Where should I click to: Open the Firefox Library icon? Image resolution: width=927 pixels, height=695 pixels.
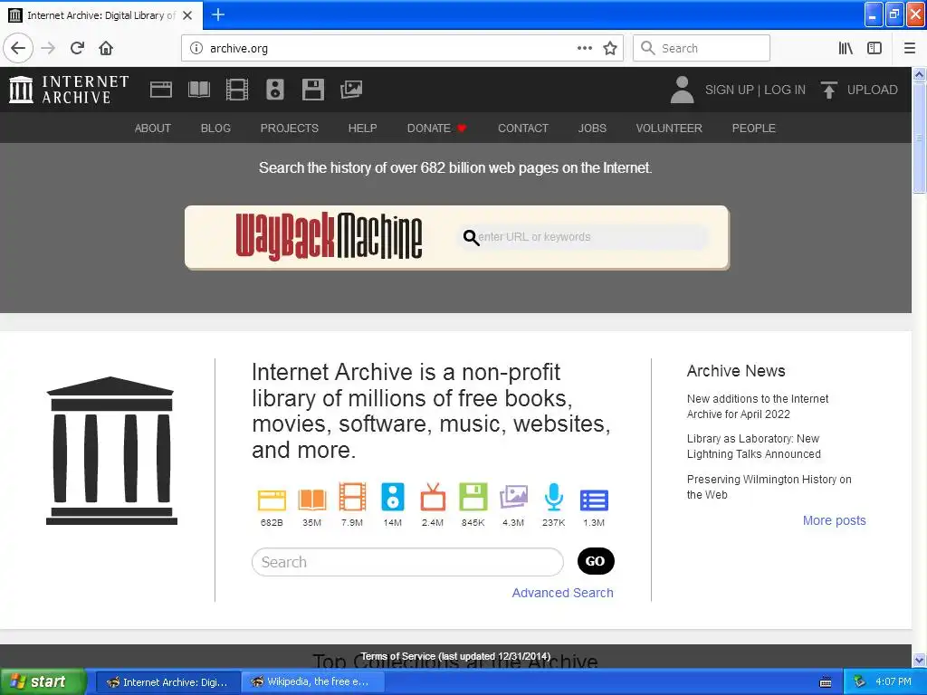pos(846,48)
